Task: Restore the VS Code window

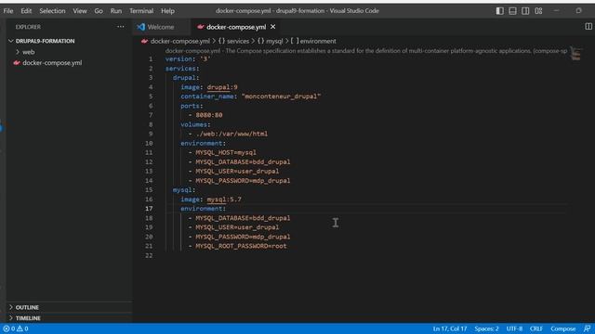Action: click(578, 10)
